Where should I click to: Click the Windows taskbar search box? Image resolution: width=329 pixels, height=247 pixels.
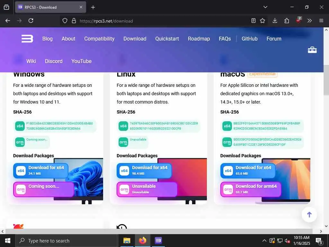66,241
